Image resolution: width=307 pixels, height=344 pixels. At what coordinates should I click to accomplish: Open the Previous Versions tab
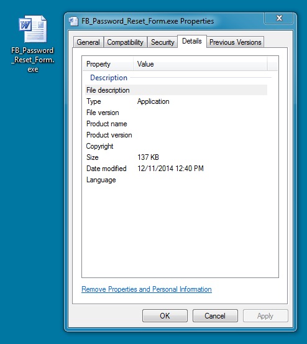point(235,42)
